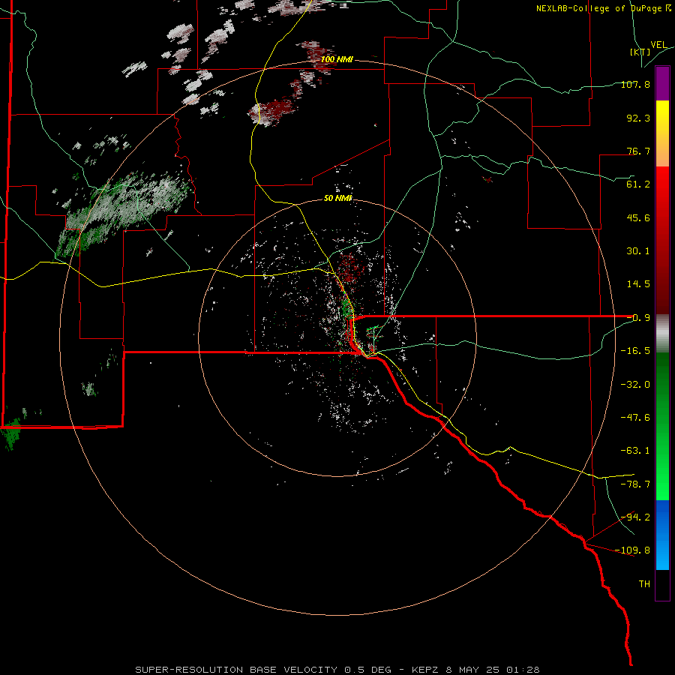Click the -16.5 legend value
Image resolution: width=675 pixels, height=675 pixels.
click(635, 351)
